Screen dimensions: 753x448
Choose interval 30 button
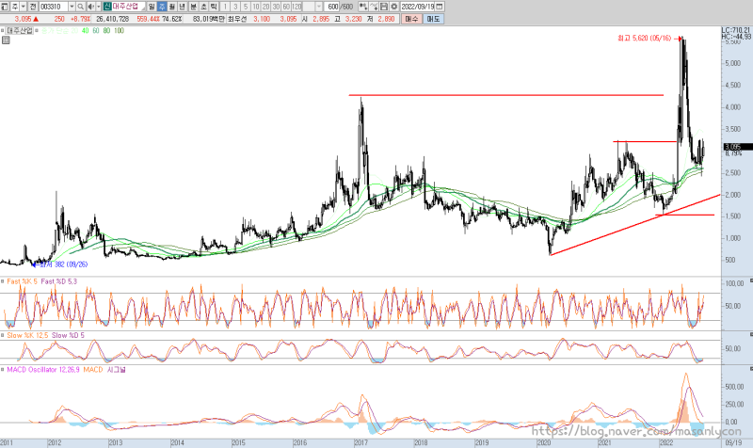click(276, 7)
